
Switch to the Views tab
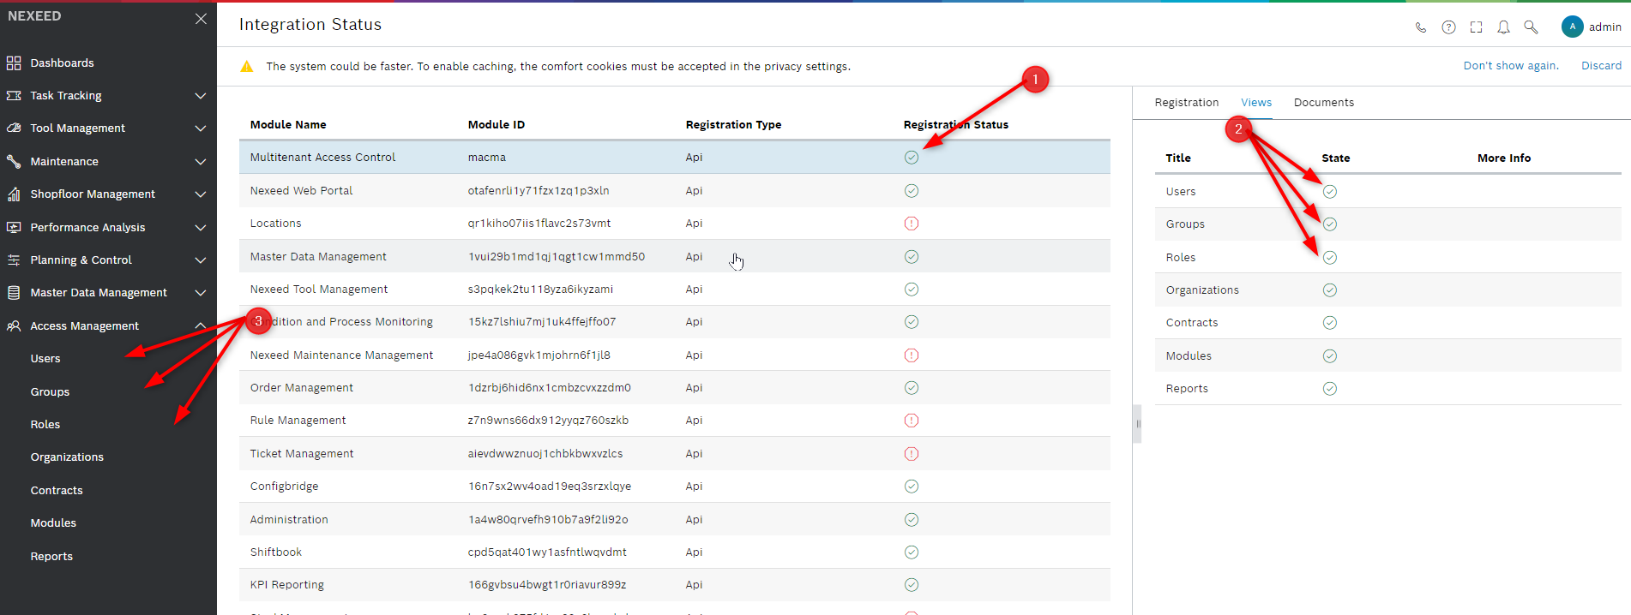pos(1256,103)
